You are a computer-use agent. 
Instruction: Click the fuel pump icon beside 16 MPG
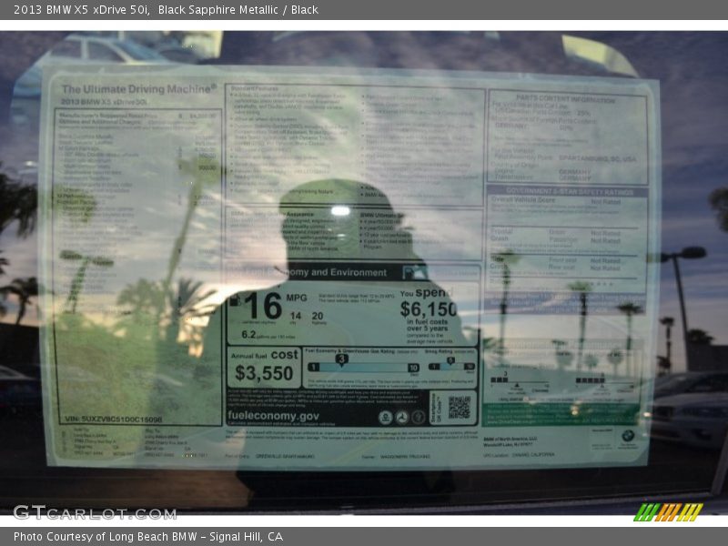click(x=236, y=300)
